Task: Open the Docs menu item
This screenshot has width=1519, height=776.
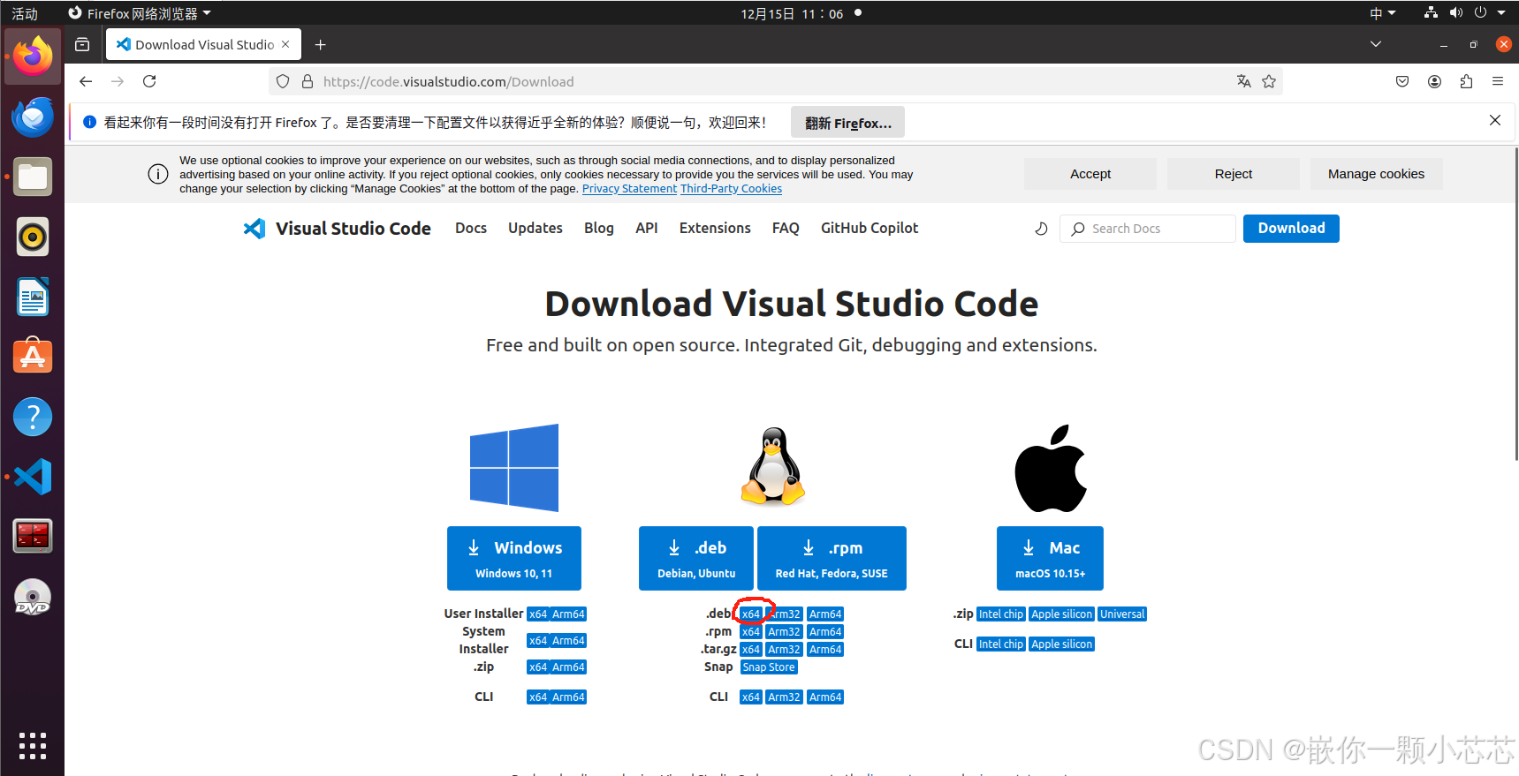Action: click(471, 228)
